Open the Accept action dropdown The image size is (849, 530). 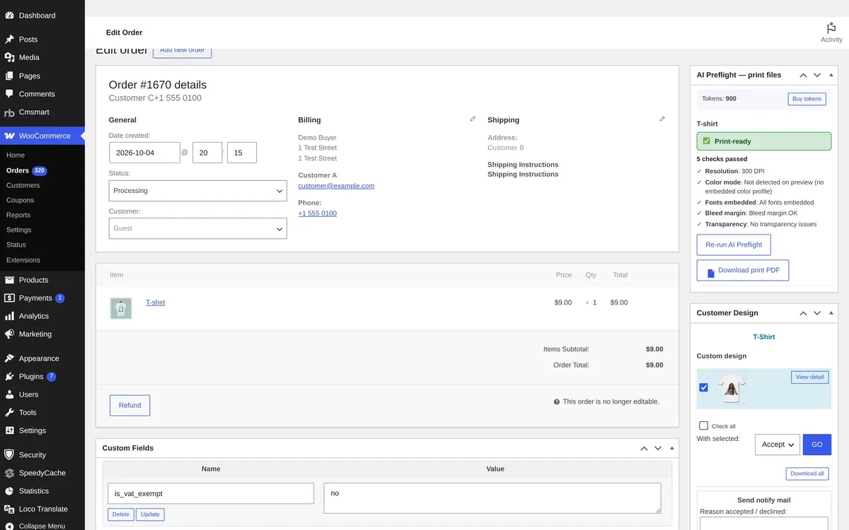[778, 444]
